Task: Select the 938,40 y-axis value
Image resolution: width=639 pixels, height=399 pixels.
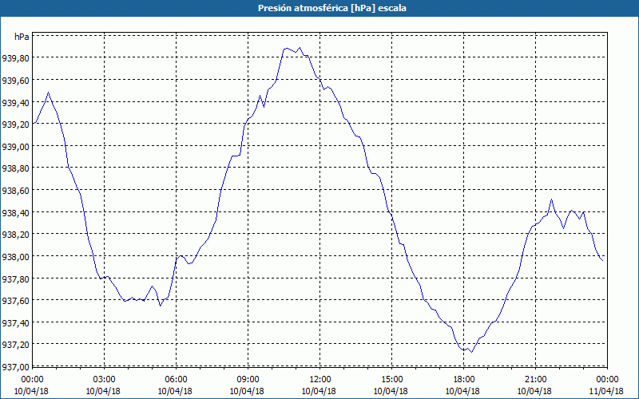Action: pyautogui.click(x=15, y=213)
